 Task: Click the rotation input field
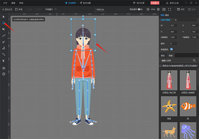click(x=173, y=43)
